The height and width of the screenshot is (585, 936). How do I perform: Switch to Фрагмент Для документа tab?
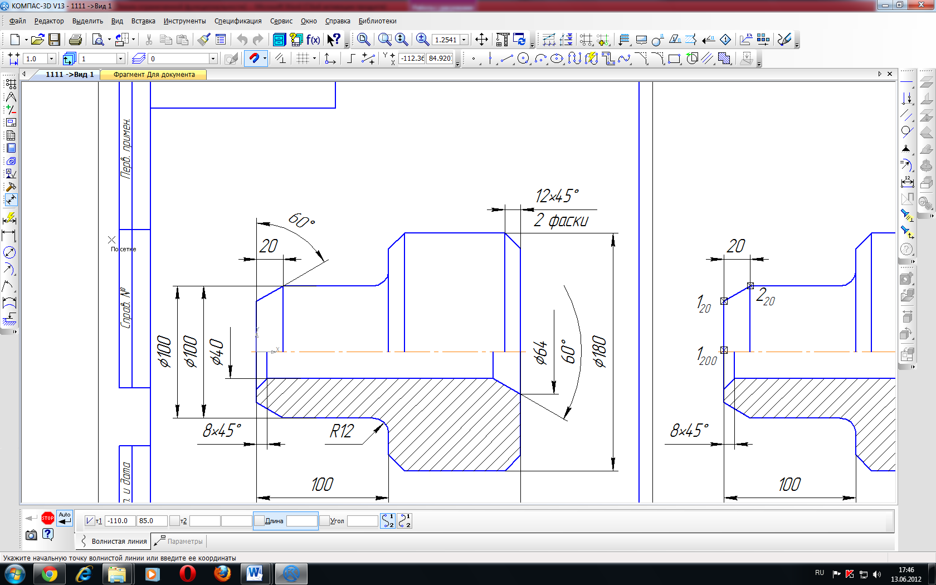click(x=154, y=75)
